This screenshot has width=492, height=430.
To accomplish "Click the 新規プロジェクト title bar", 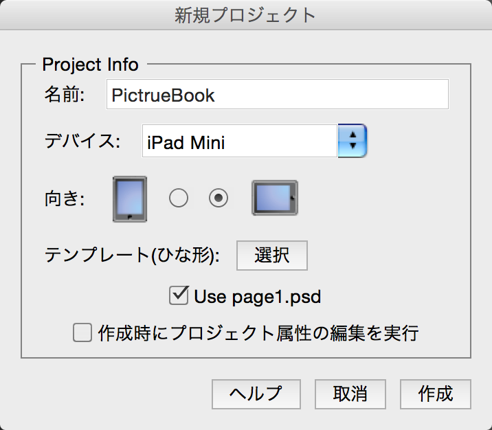I will click(246, 15).
